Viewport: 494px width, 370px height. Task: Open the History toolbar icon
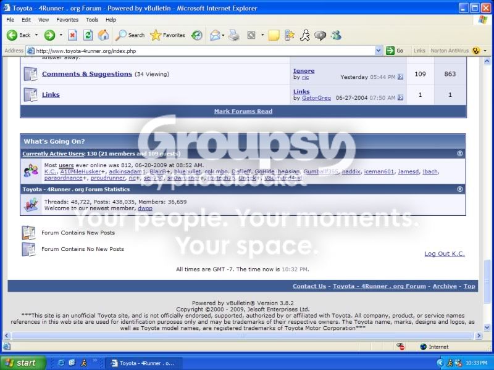point(197,35)
